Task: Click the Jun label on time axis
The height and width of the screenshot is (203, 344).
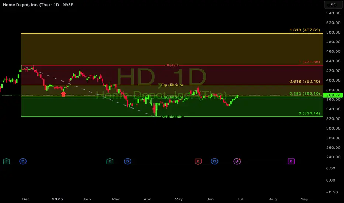Action: coord(210,199)
